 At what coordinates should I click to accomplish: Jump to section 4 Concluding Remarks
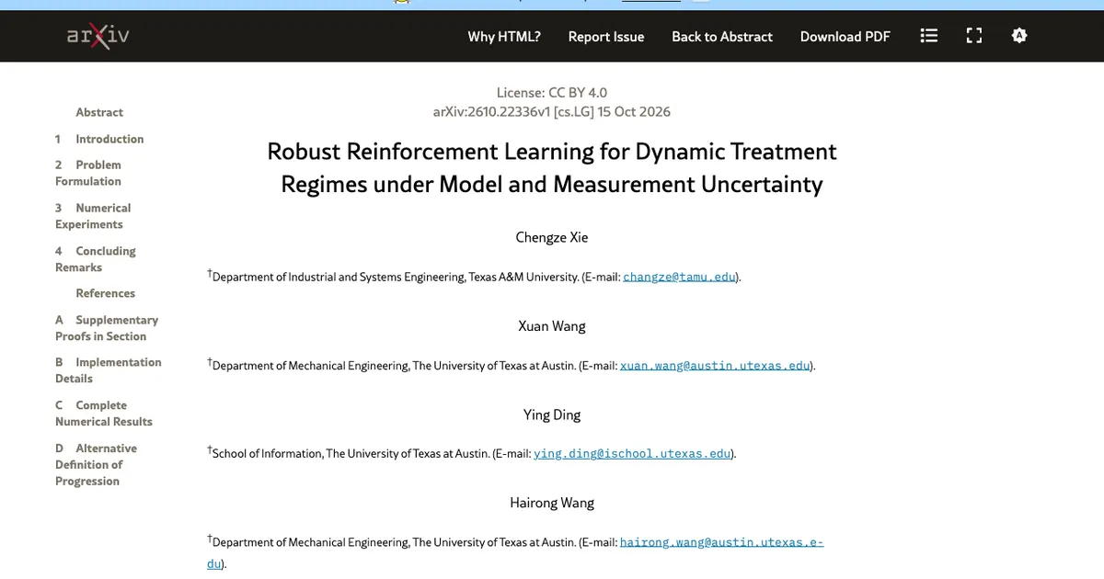96,259
